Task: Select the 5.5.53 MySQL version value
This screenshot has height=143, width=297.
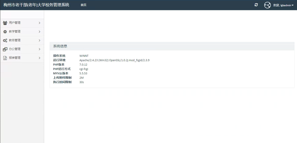Action: tap(83, 73)
